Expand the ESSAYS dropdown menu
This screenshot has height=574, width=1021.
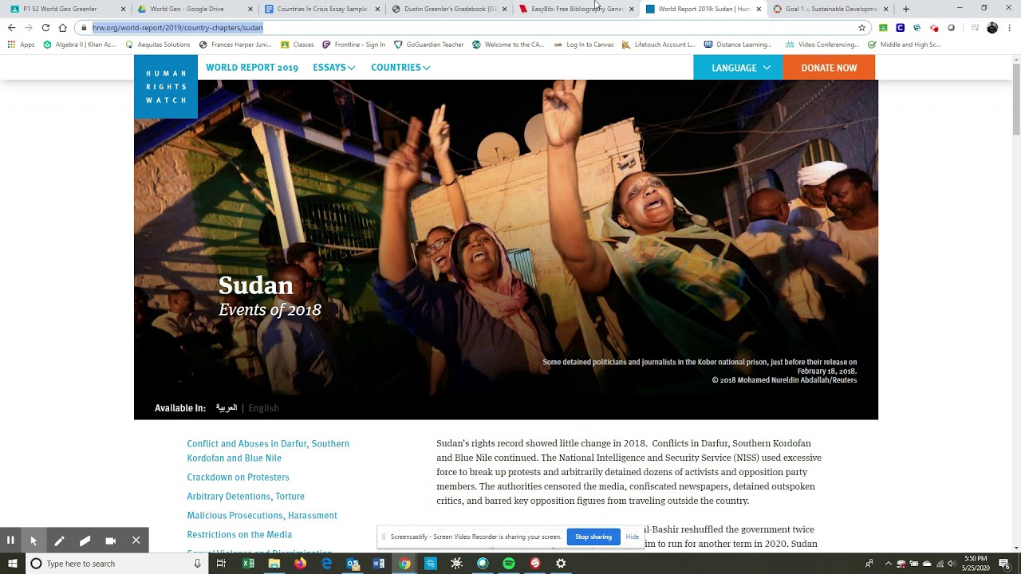tap(333, 68)
